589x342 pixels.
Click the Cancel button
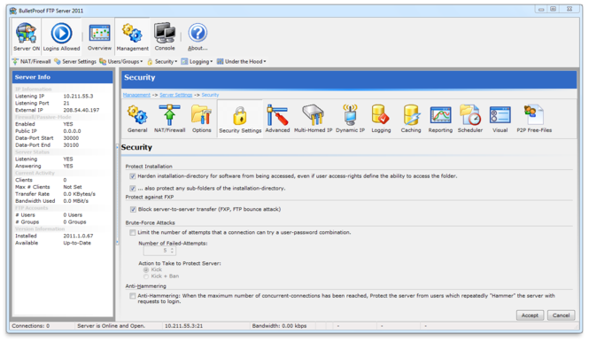click(561, 315)
